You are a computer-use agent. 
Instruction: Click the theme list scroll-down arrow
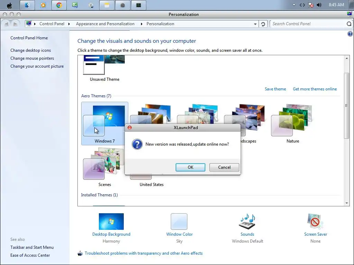346,203
